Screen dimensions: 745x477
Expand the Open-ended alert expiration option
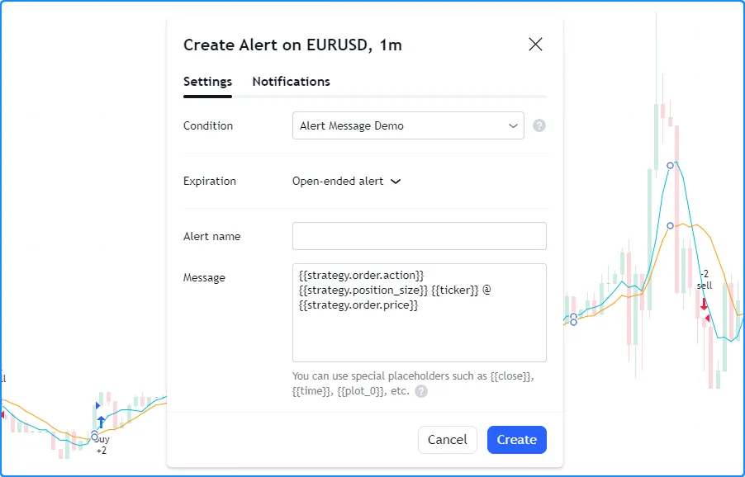(346, 182)
